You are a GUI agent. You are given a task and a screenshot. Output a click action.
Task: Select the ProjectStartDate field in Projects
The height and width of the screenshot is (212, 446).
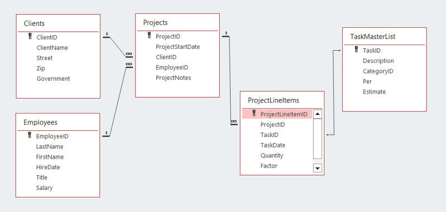[178, 47]
